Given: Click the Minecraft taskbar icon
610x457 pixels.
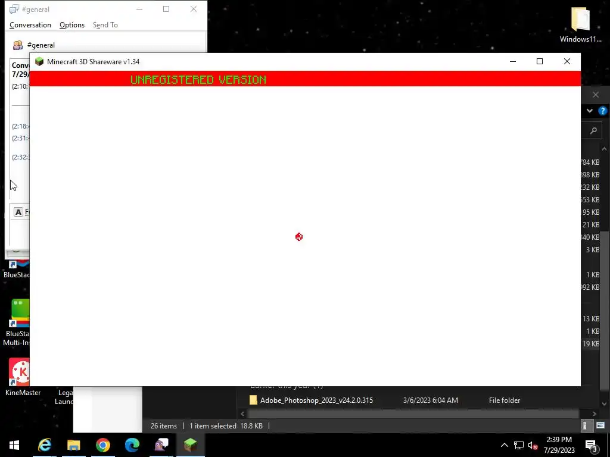Looking at the screenshot, I should [191, 445].
